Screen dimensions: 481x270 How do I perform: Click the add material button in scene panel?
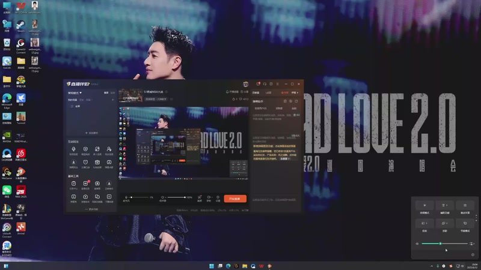(x=91, y=133)
